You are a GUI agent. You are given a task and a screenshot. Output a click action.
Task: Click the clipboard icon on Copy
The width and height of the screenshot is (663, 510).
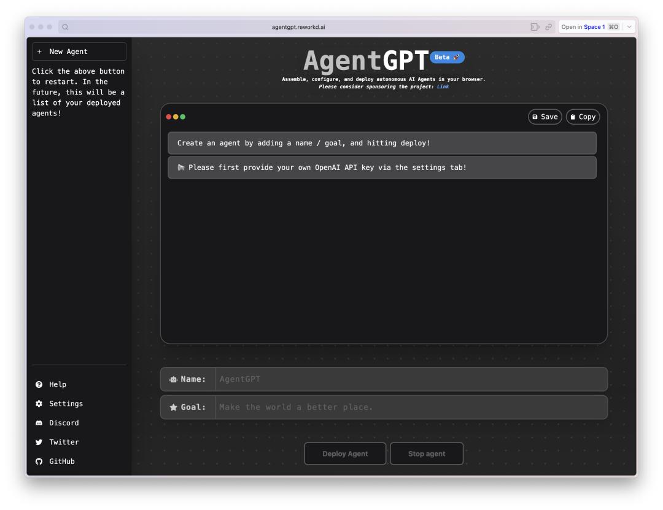pyautogui.click(x=573, y=117)
